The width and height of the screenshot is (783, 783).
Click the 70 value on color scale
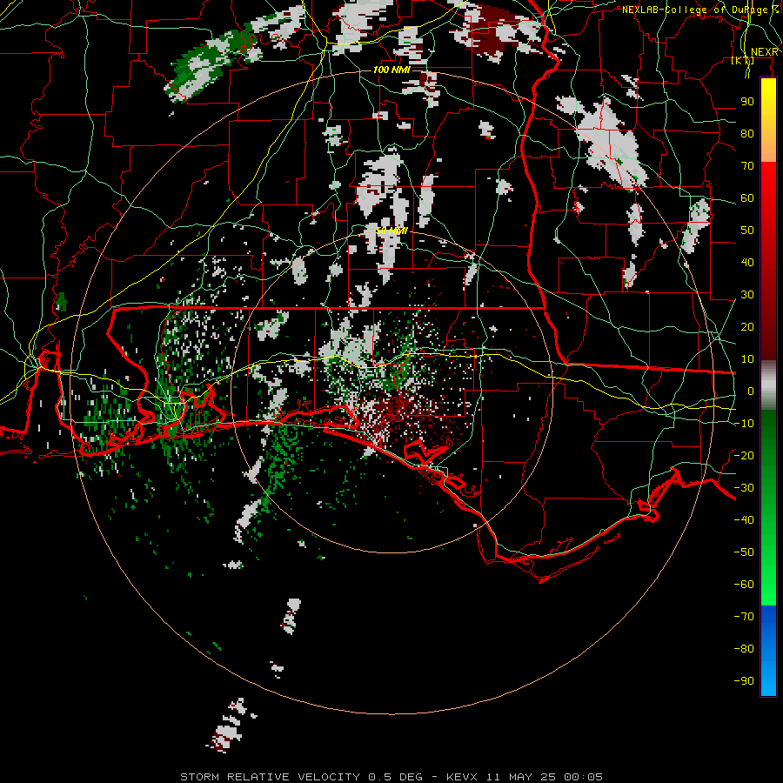(x=747, y=166)
